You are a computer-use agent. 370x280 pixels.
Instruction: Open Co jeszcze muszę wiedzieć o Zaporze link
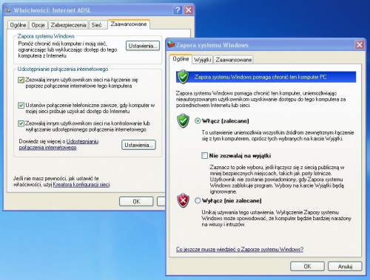240,249
